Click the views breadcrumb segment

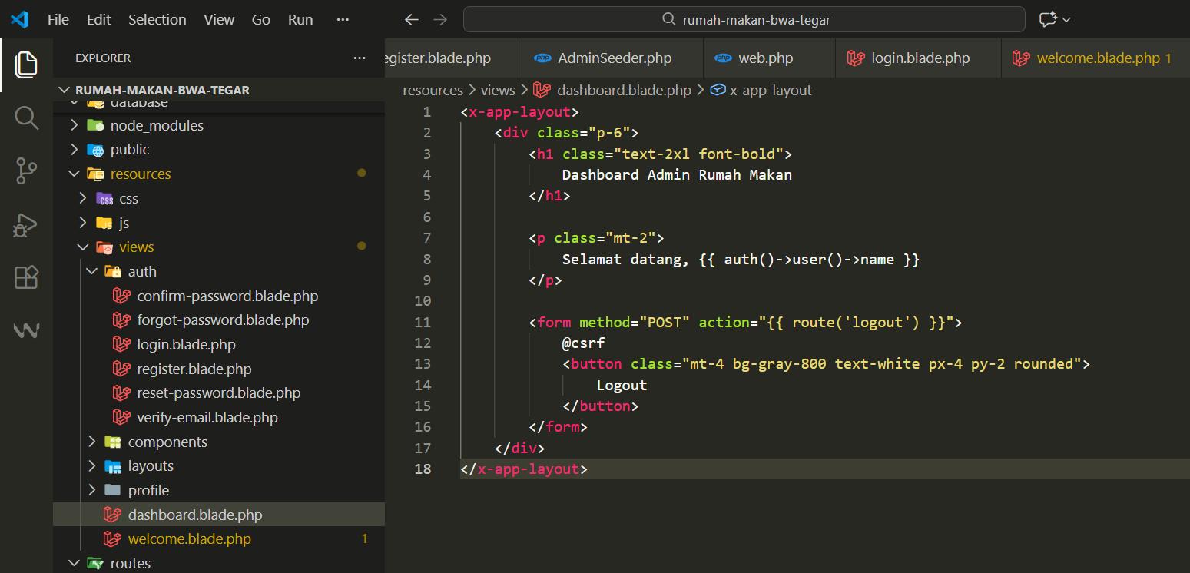(497, 90)
